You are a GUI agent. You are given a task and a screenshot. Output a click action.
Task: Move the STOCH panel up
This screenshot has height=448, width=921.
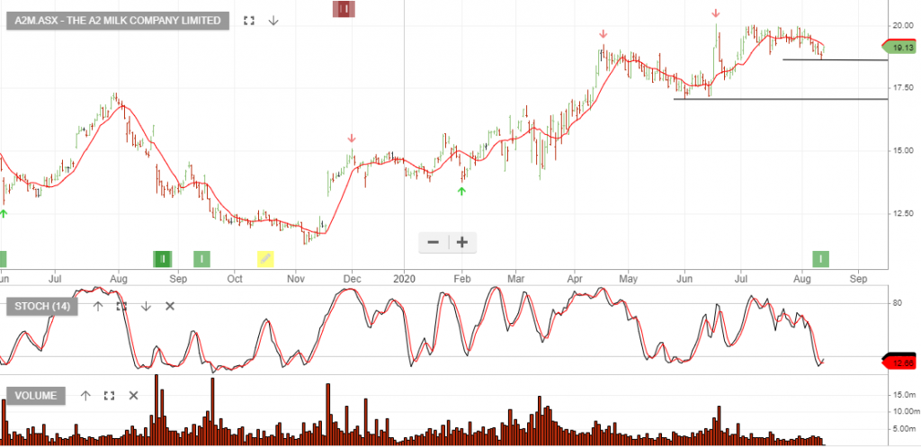click(x=97, y=306)
